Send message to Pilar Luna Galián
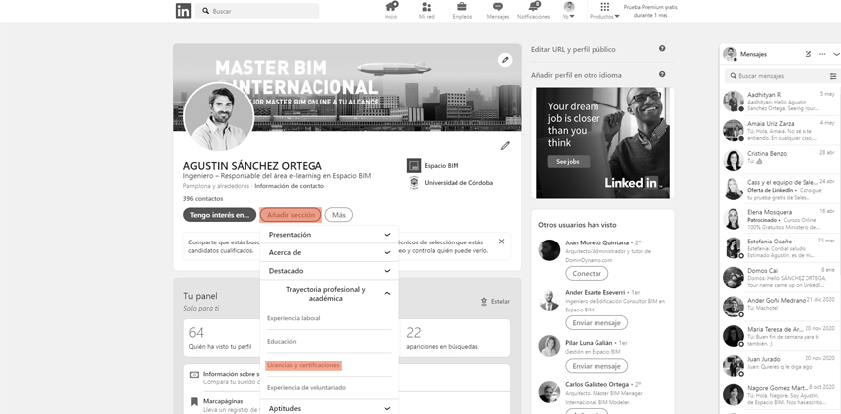Viewport: 841px width, 414px height. [x=596, y=366]
